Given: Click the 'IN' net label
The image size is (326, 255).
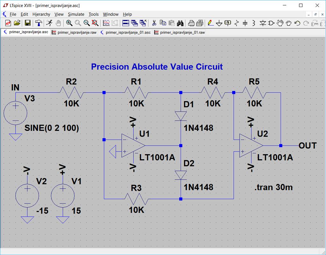Looking at the screenshot, I should tap(15, 87).
